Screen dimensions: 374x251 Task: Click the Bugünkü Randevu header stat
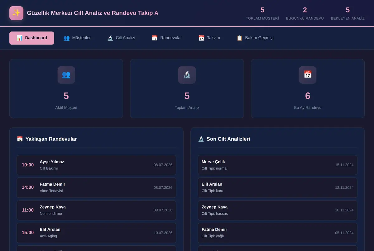[305, 14]
